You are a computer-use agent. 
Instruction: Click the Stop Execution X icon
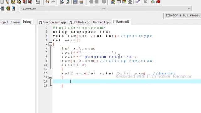pyautogui.click(x=145, y=2)
